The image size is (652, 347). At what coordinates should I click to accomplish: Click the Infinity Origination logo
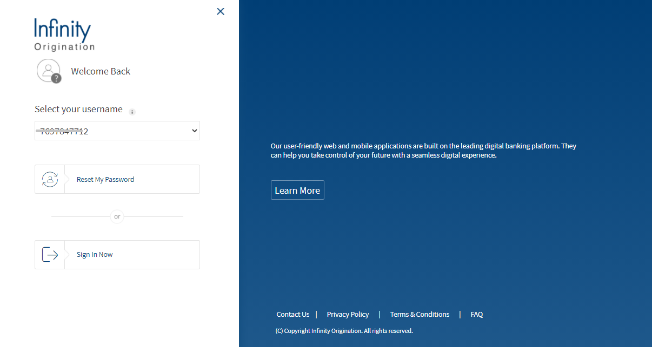64,35
